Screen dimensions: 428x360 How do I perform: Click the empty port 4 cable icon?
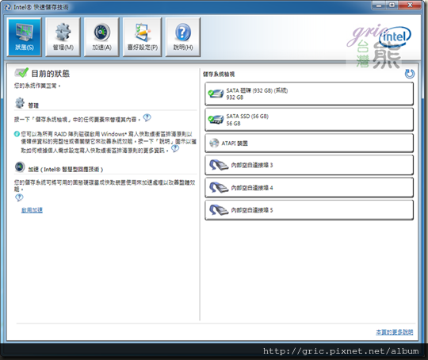click(219, 187)
